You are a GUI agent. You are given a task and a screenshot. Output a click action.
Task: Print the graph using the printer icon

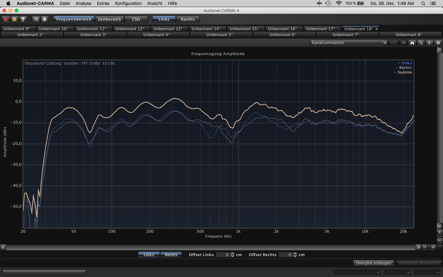[x=45, y=19]
